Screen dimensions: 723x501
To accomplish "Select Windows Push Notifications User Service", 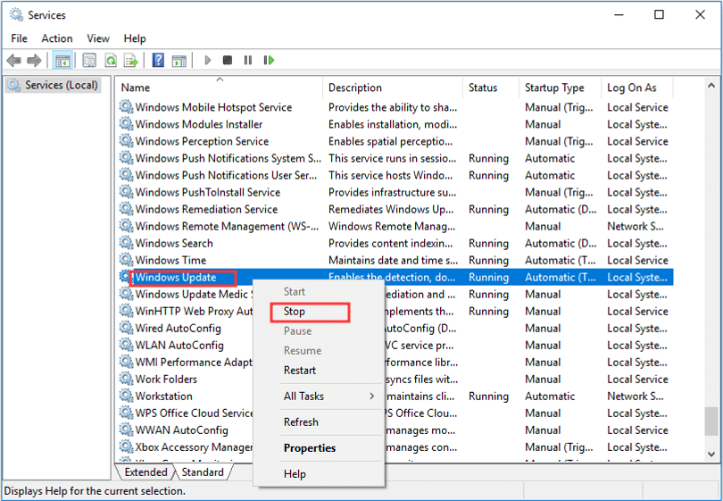I will click(395, 175).
